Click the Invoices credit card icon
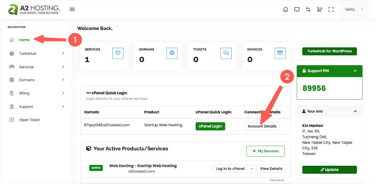 [280, 53]
